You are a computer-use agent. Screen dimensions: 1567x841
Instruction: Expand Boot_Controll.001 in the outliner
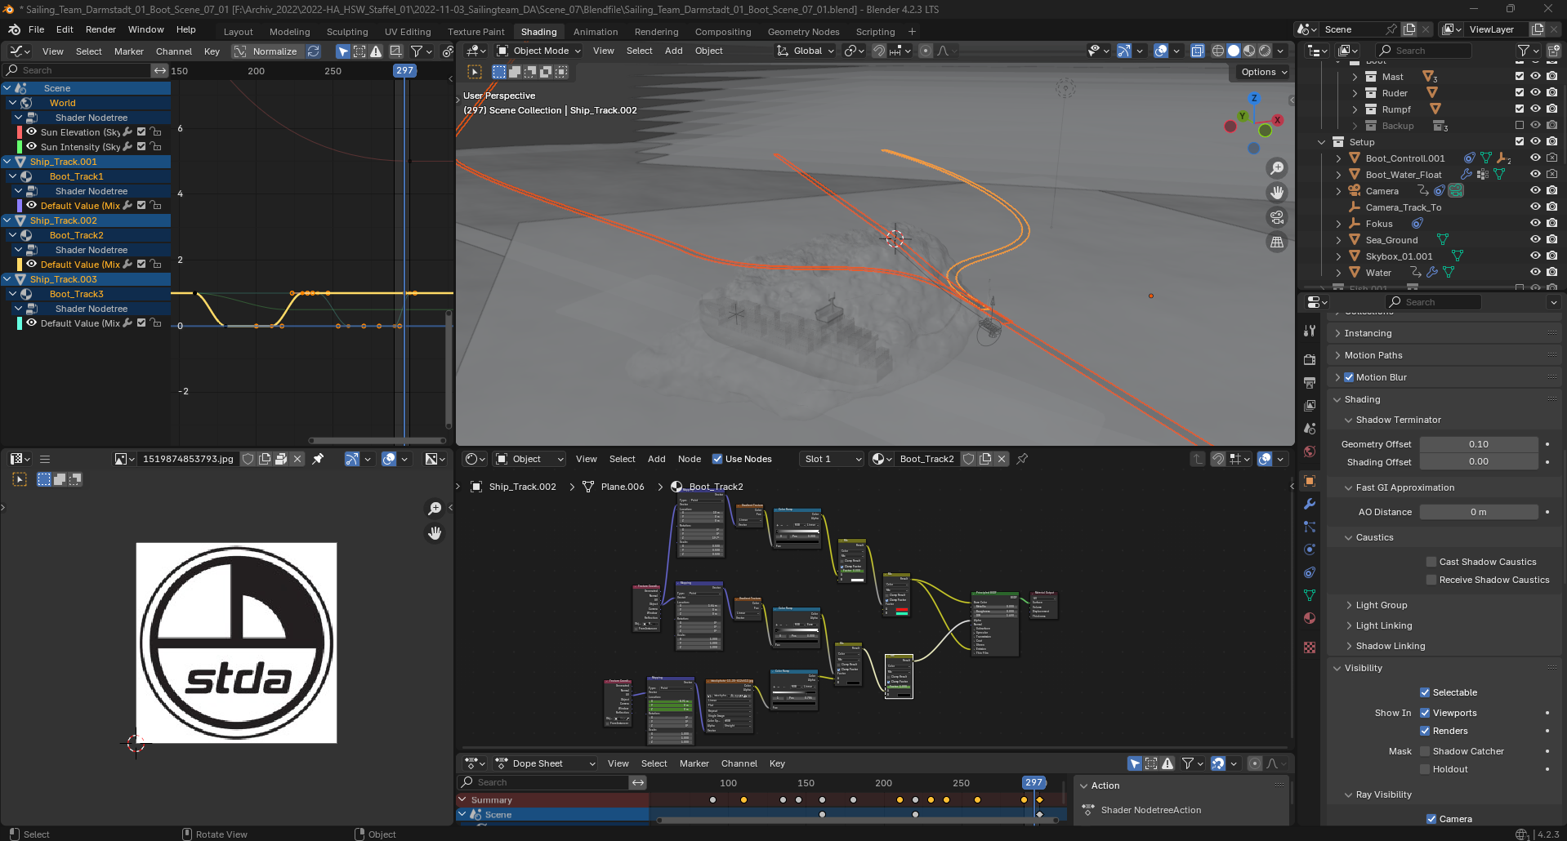pyautogui.click(x=1338, y=158)
